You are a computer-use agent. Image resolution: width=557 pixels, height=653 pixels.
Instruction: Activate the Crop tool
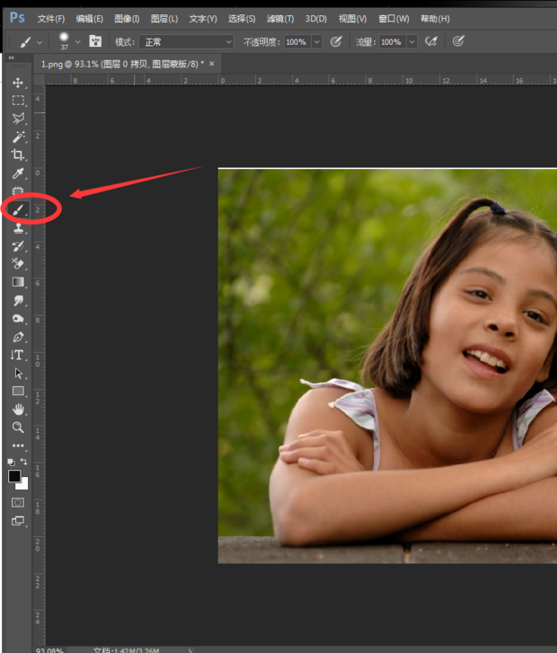click(18, 154)
